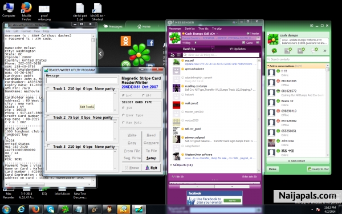This screenshot has height=214, width=342.
Task: Open the Windows Start menu orb
Action: point(6,209)
